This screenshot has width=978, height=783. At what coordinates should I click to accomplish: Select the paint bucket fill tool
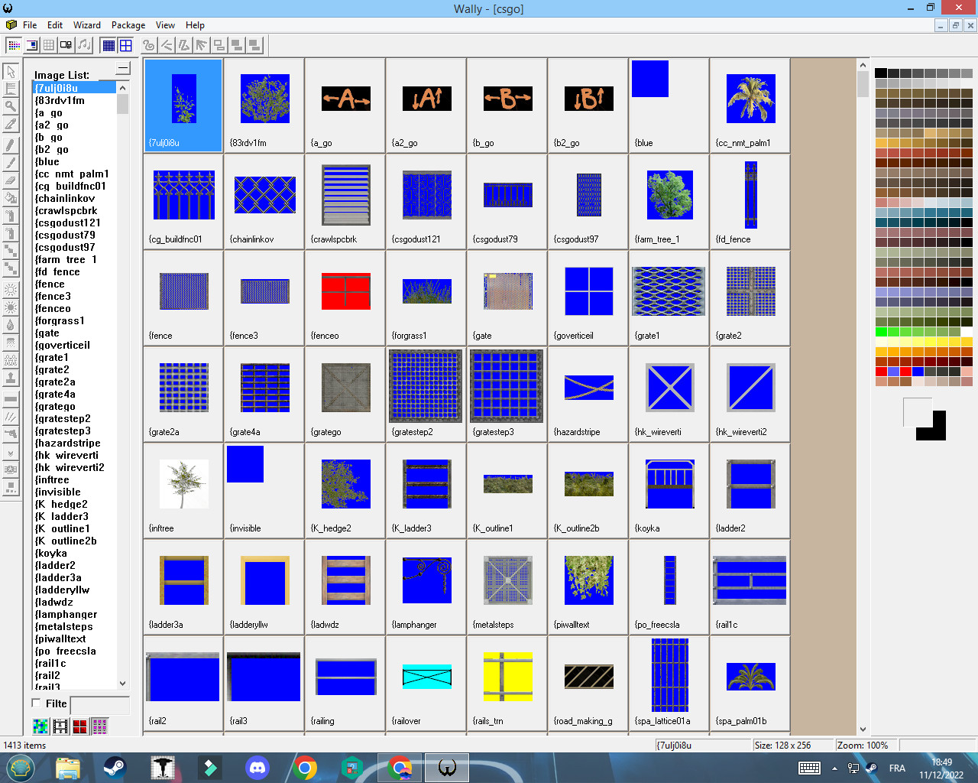[11, 198]
